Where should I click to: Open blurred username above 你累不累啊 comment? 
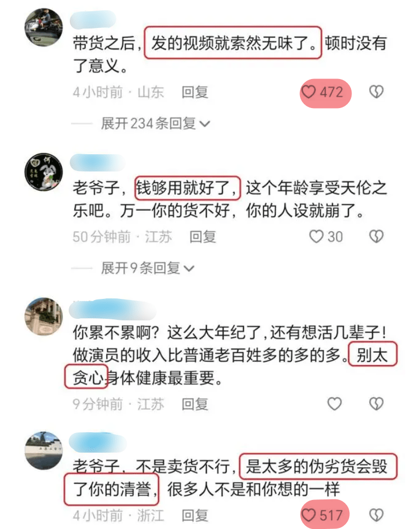coord(113,309)
